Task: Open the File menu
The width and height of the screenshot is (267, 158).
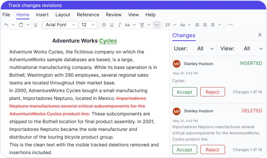Action: coord(6,15)
